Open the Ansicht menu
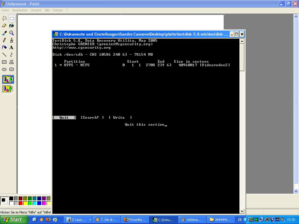The width and height of the screenshot is (299, 224). pos(36,10)
